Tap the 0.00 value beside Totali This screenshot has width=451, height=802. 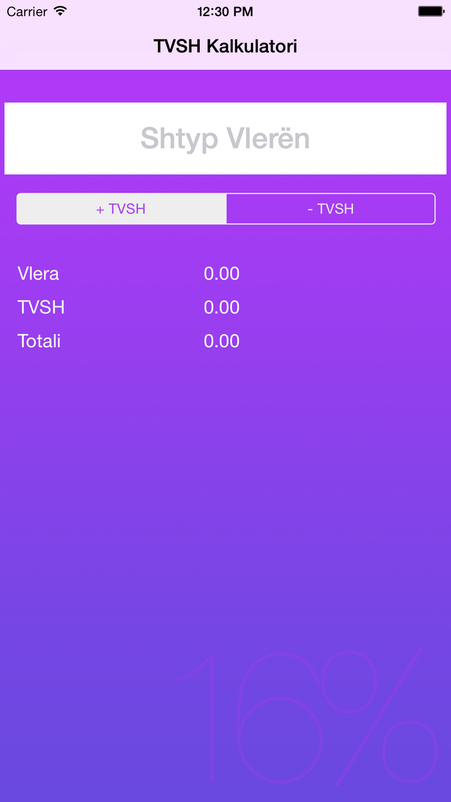pyautogui.click(x=222, y=340)
